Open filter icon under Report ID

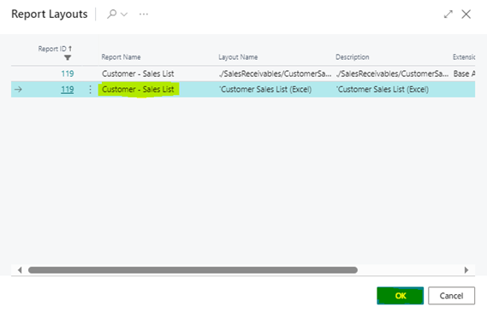click(x=68, y=58)
